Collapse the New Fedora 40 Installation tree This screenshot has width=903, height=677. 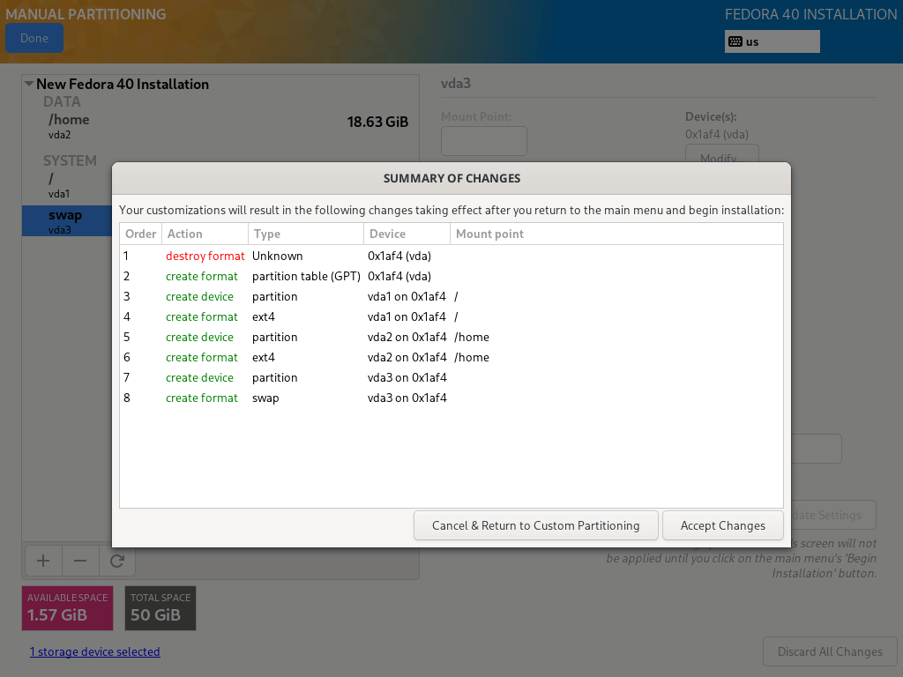click(29, 84)
